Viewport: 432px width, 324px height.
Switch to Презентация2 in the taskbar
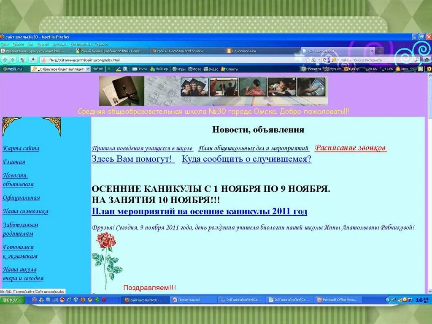pos(193,300)
